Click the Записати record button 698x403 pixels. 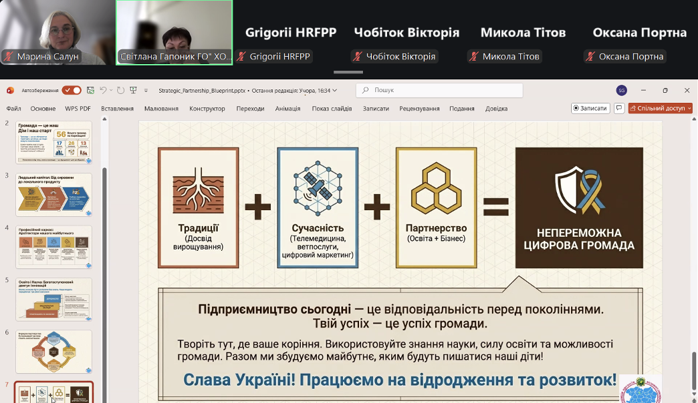[590, 108]
